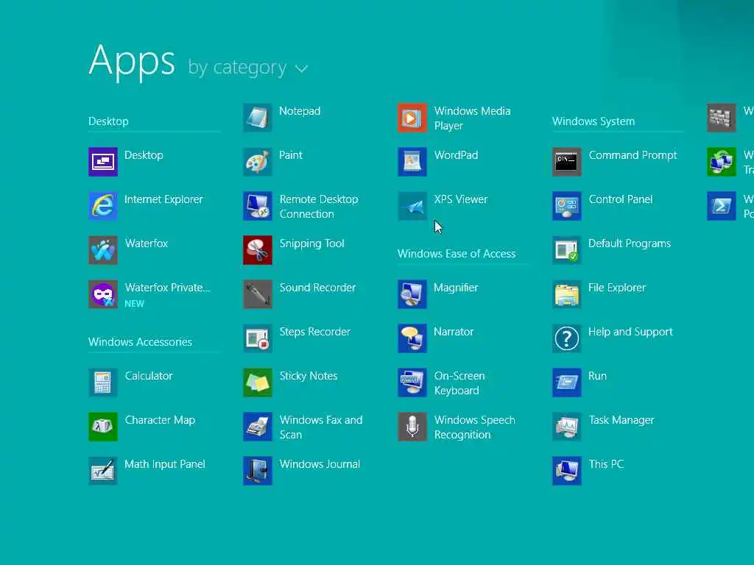Open Windows Journal icon
The image size is (754, 565).
pyautogui.click(x=258, y=472)
